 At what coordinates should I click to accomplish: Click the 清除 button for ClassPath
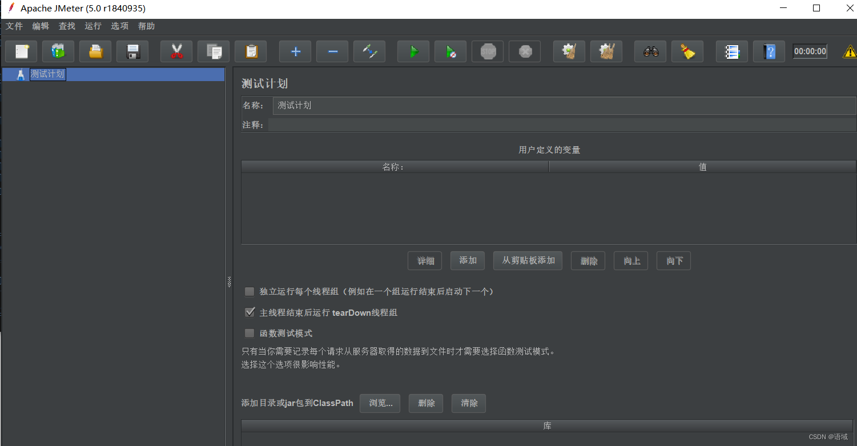click(469, 403)
